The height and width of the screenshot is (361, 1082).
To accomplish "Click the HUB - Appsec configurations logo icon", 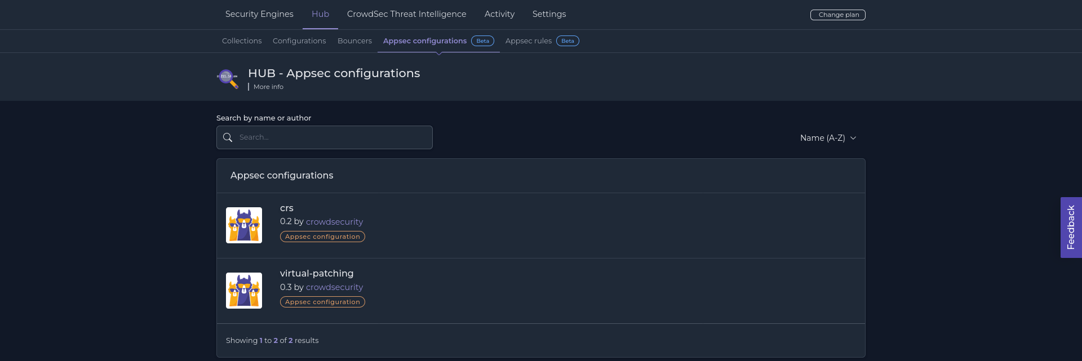I will point(227,78).
